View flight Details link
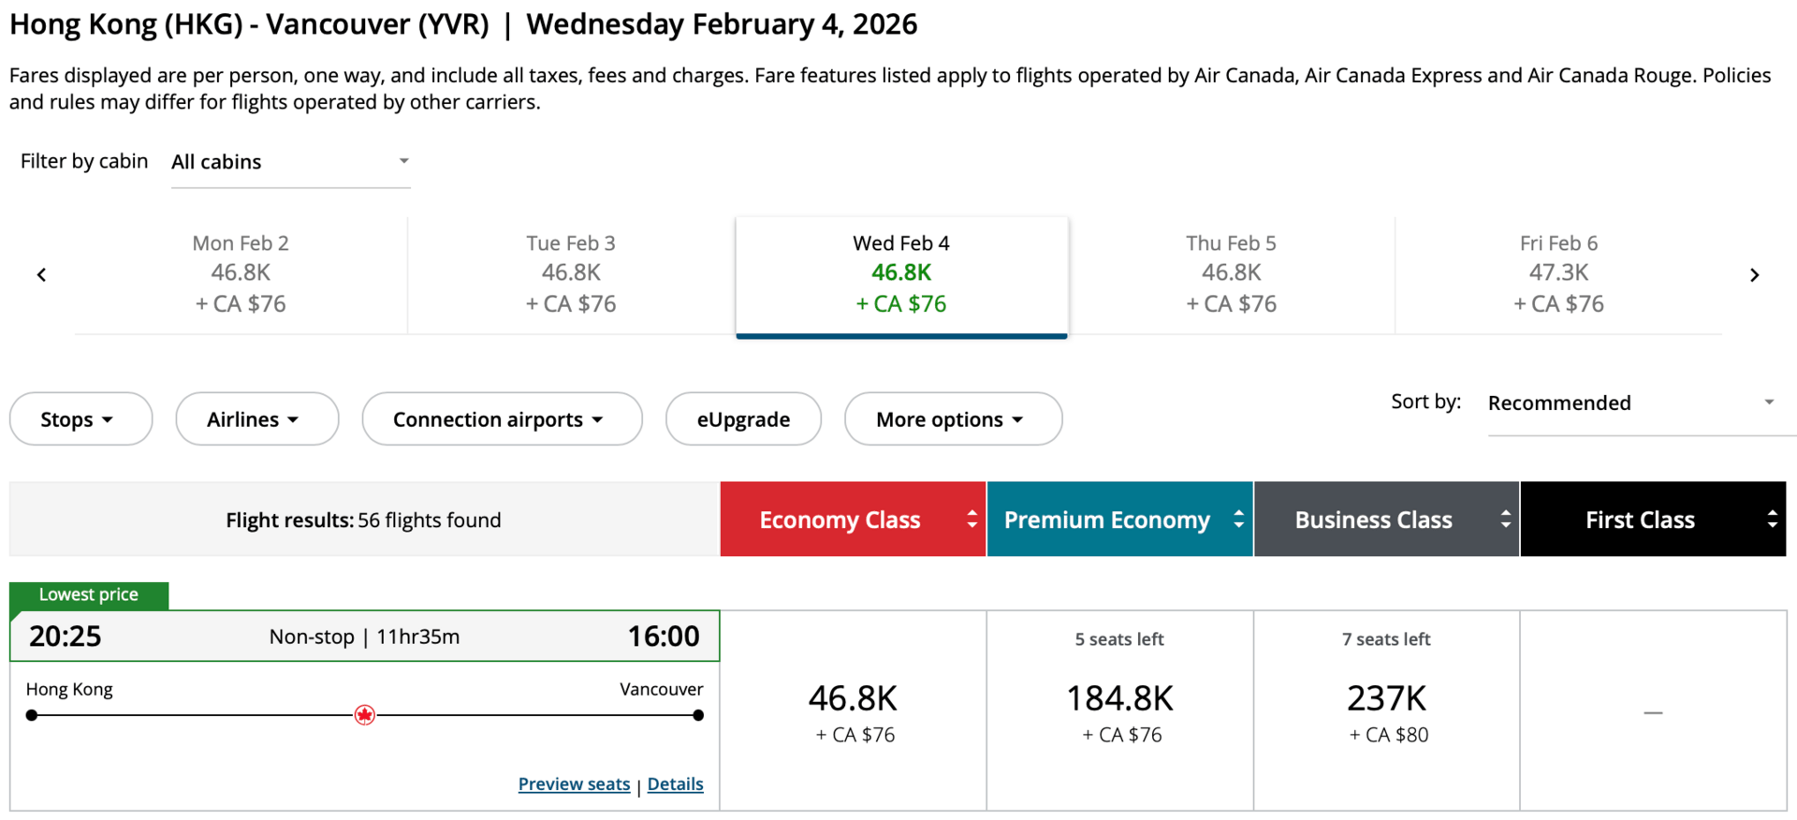The width and height of the screenshot is (1797, 820). 675,784
